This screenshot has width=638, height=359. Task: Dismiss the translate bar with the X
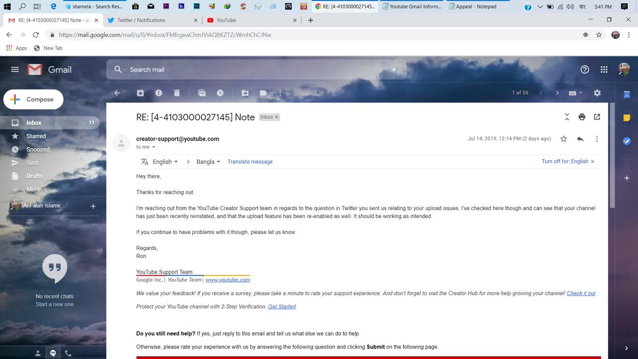[x=593, y=161]
